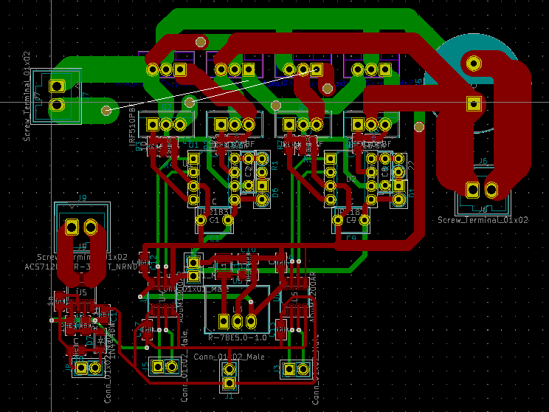This screenshot has width=549, height=412.
Task: Click the square pad of the JP jumper
Action: click(x=81, y=368)
